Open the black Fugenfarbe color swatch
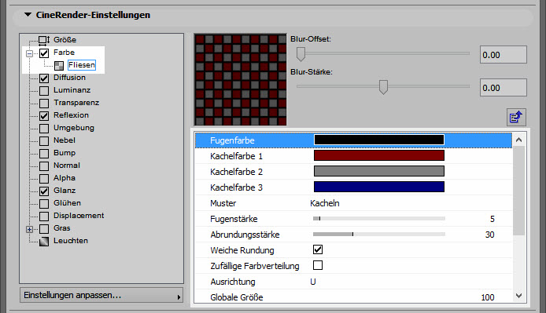This screenshot has width=546, height=313. pyautogui.click(x=379, y=140)
